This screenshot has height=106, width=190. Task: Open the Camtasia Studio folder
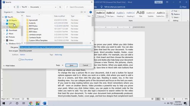pyautogui.click(x=35, y=37)
